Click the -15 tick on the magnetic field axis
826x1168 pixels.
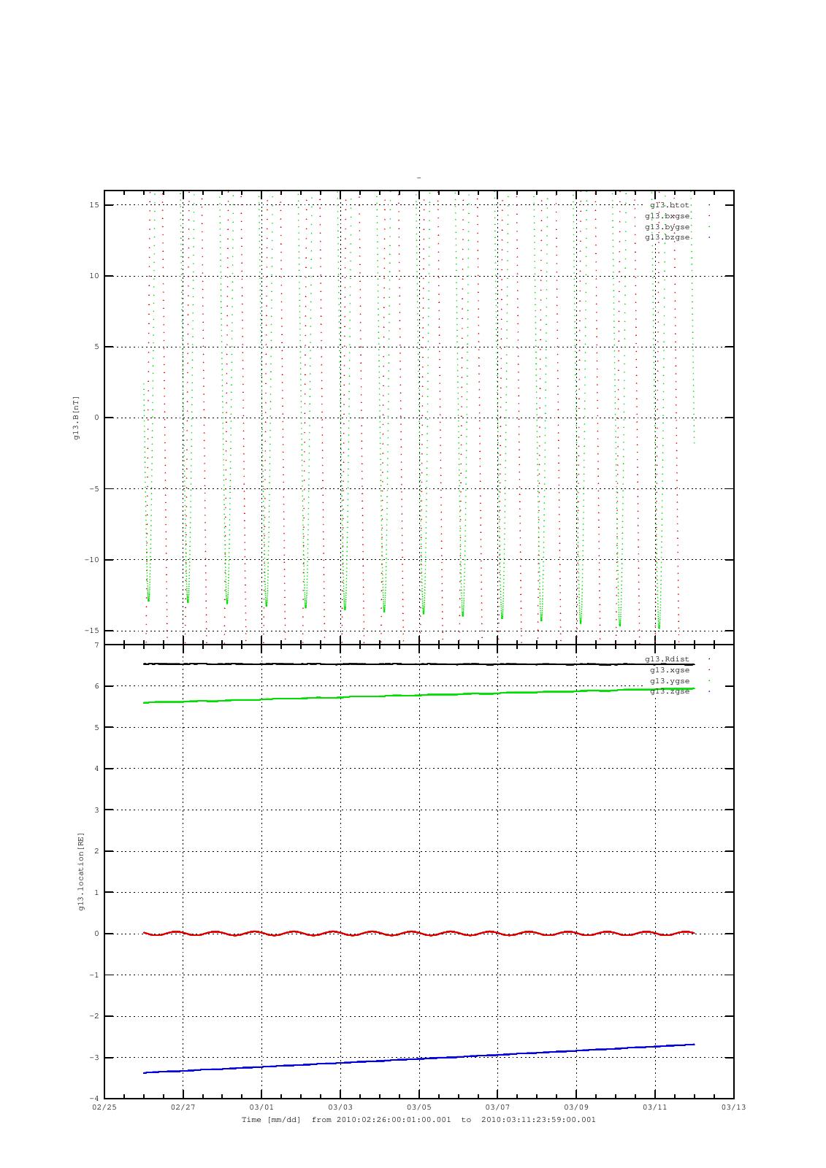tap(93, 631)
